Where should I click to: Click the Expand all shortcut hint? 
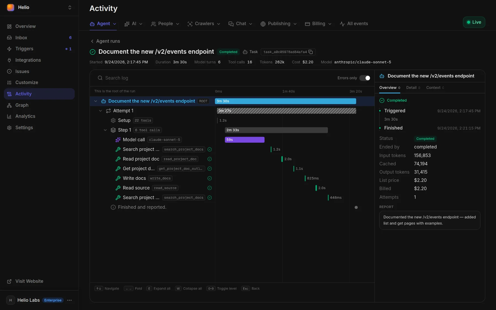(158, 289)
